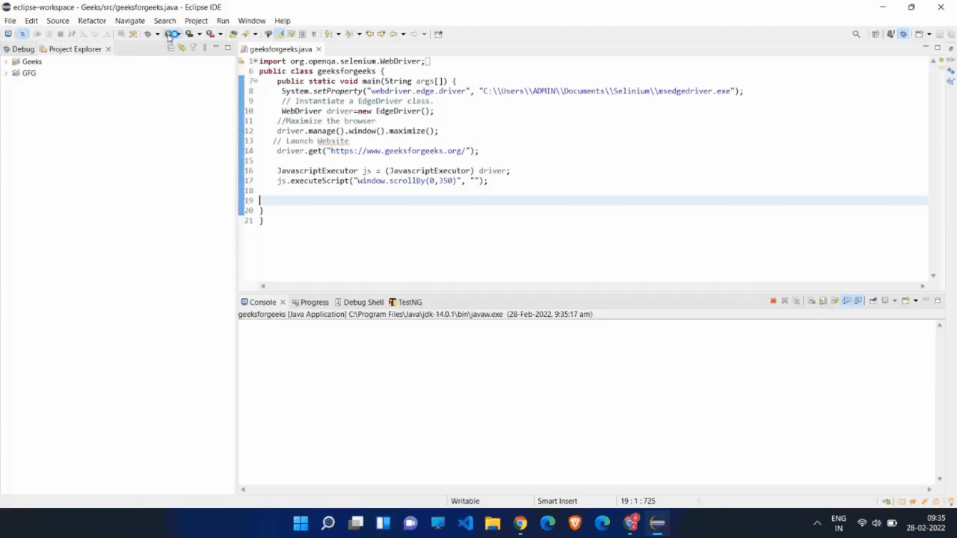The height and width of the screenshot is (538, 957).
Task: Select the Progress tab
Action: (x=310, y=302)
